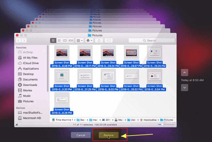212x142 pixels.
Task: Open the item arrangement dropdown
Action: coord(80,41)
